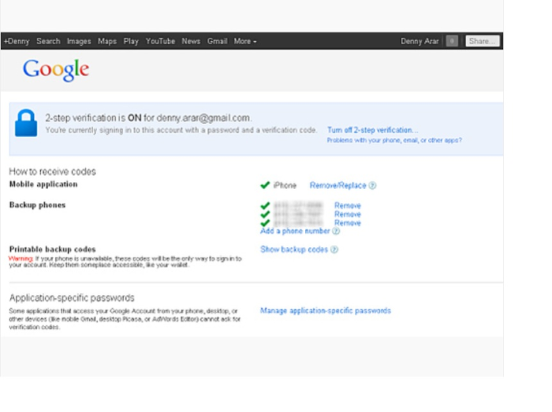Screen dimensions: 552x412
Task: Click Show backup codes
Action: coord(294,249)
